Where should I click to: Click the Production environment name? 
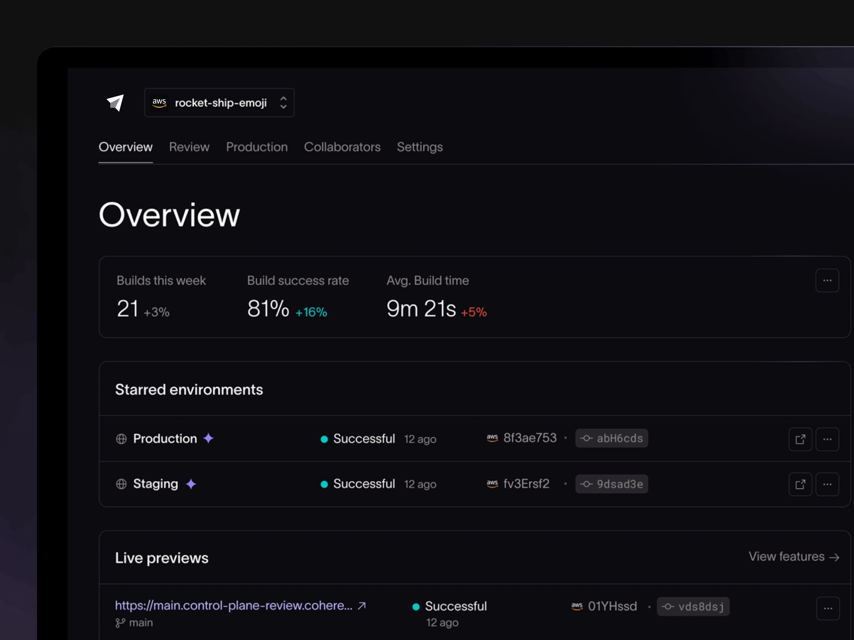[165, 439]
